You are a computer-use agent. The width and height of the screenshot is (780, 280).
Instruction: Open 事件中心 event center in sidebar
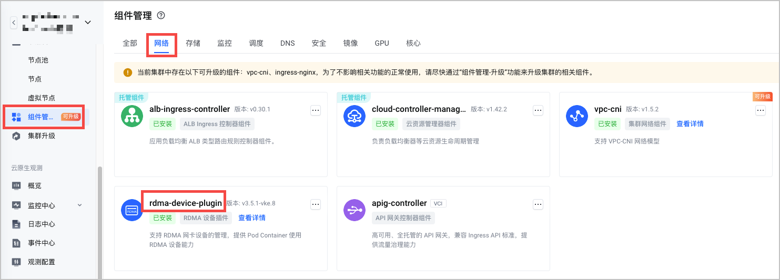point(41,243)
